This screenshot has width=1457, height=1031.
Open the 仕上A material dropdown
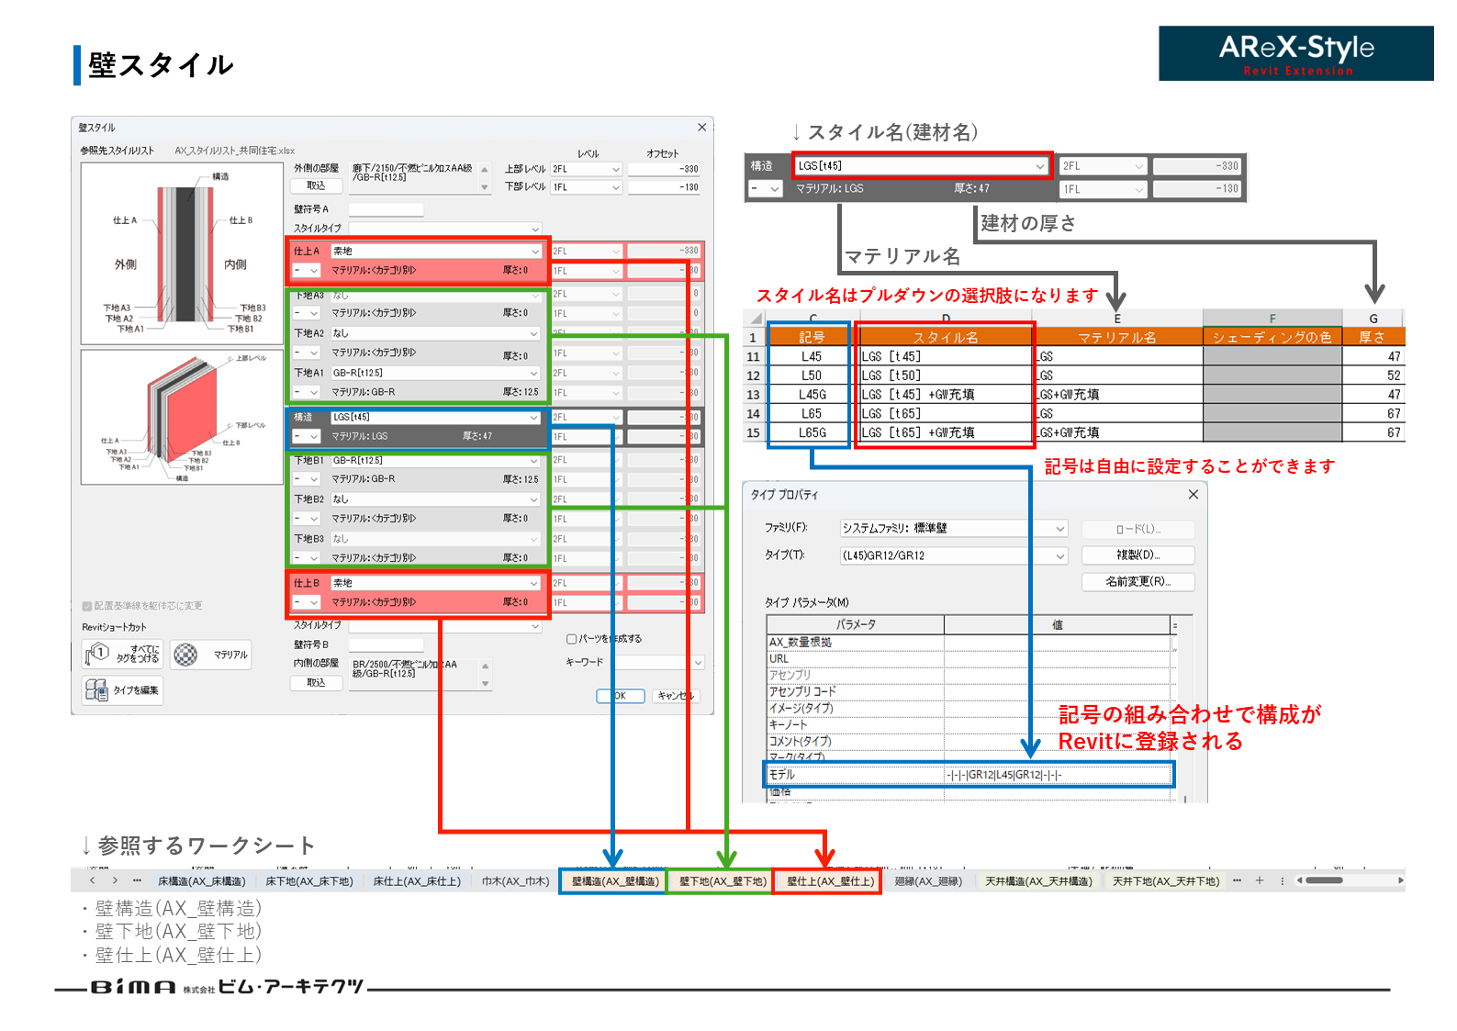tap(534, 251)
